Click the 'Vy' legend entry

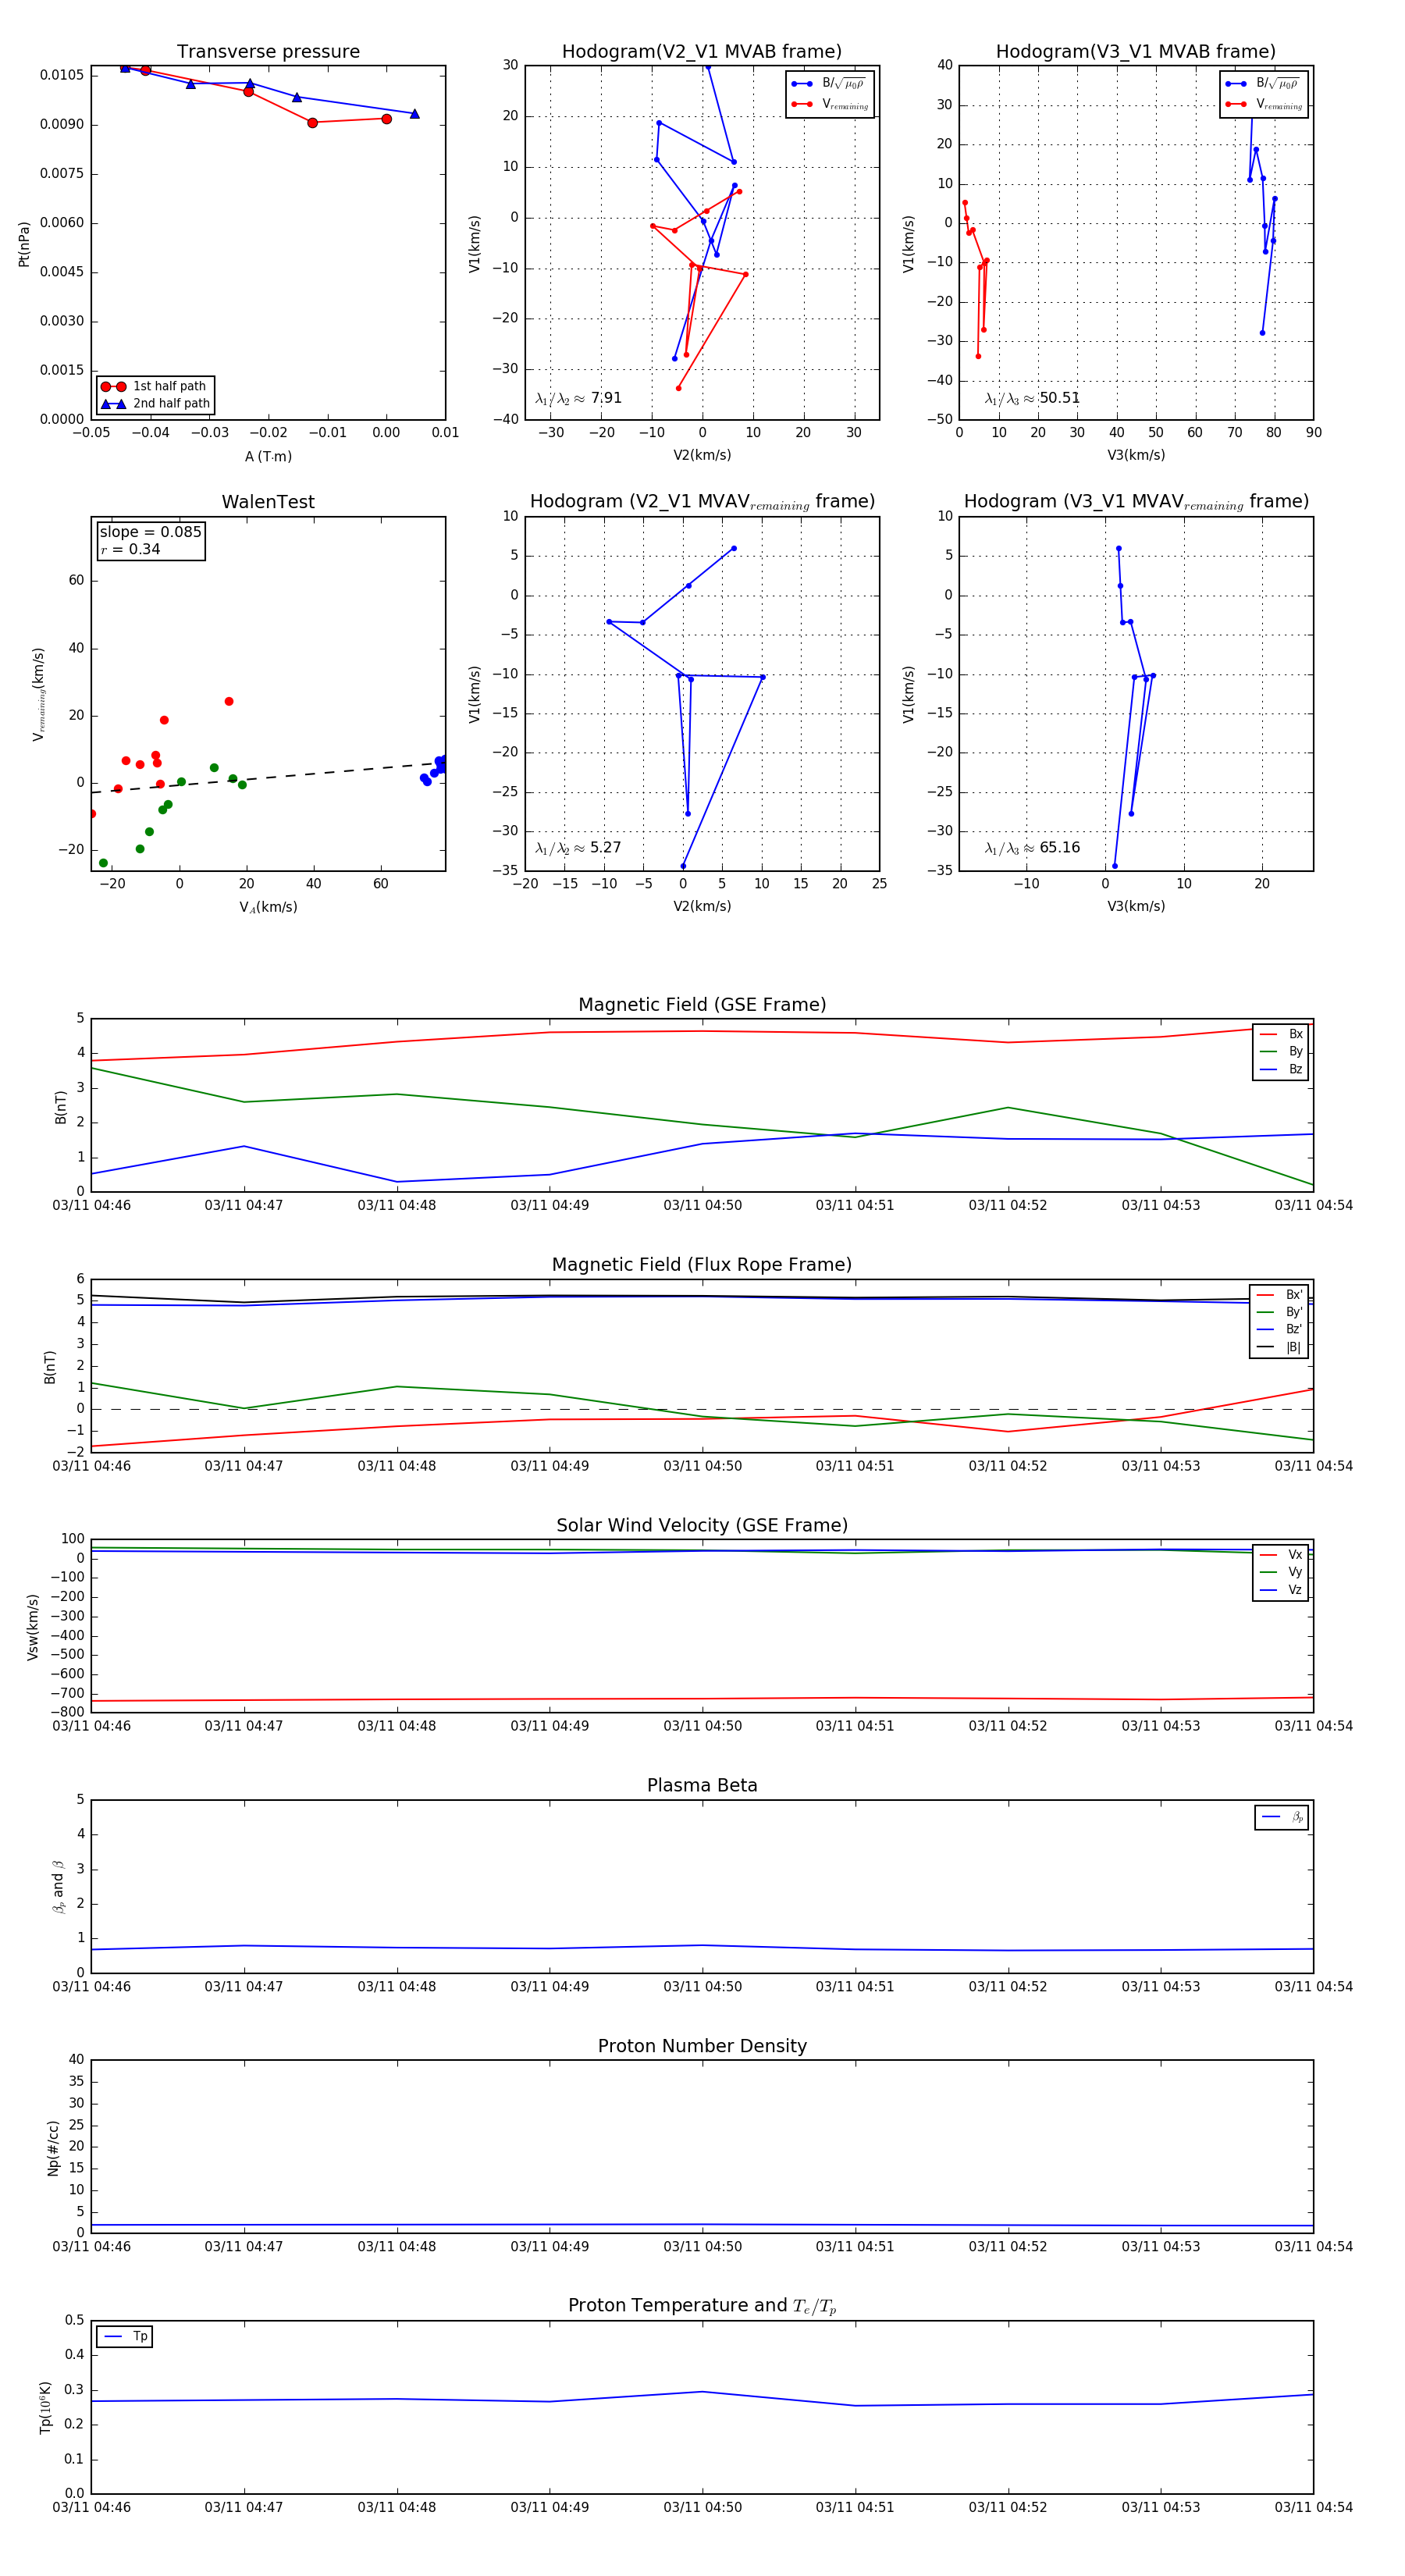point(1282,1573)
